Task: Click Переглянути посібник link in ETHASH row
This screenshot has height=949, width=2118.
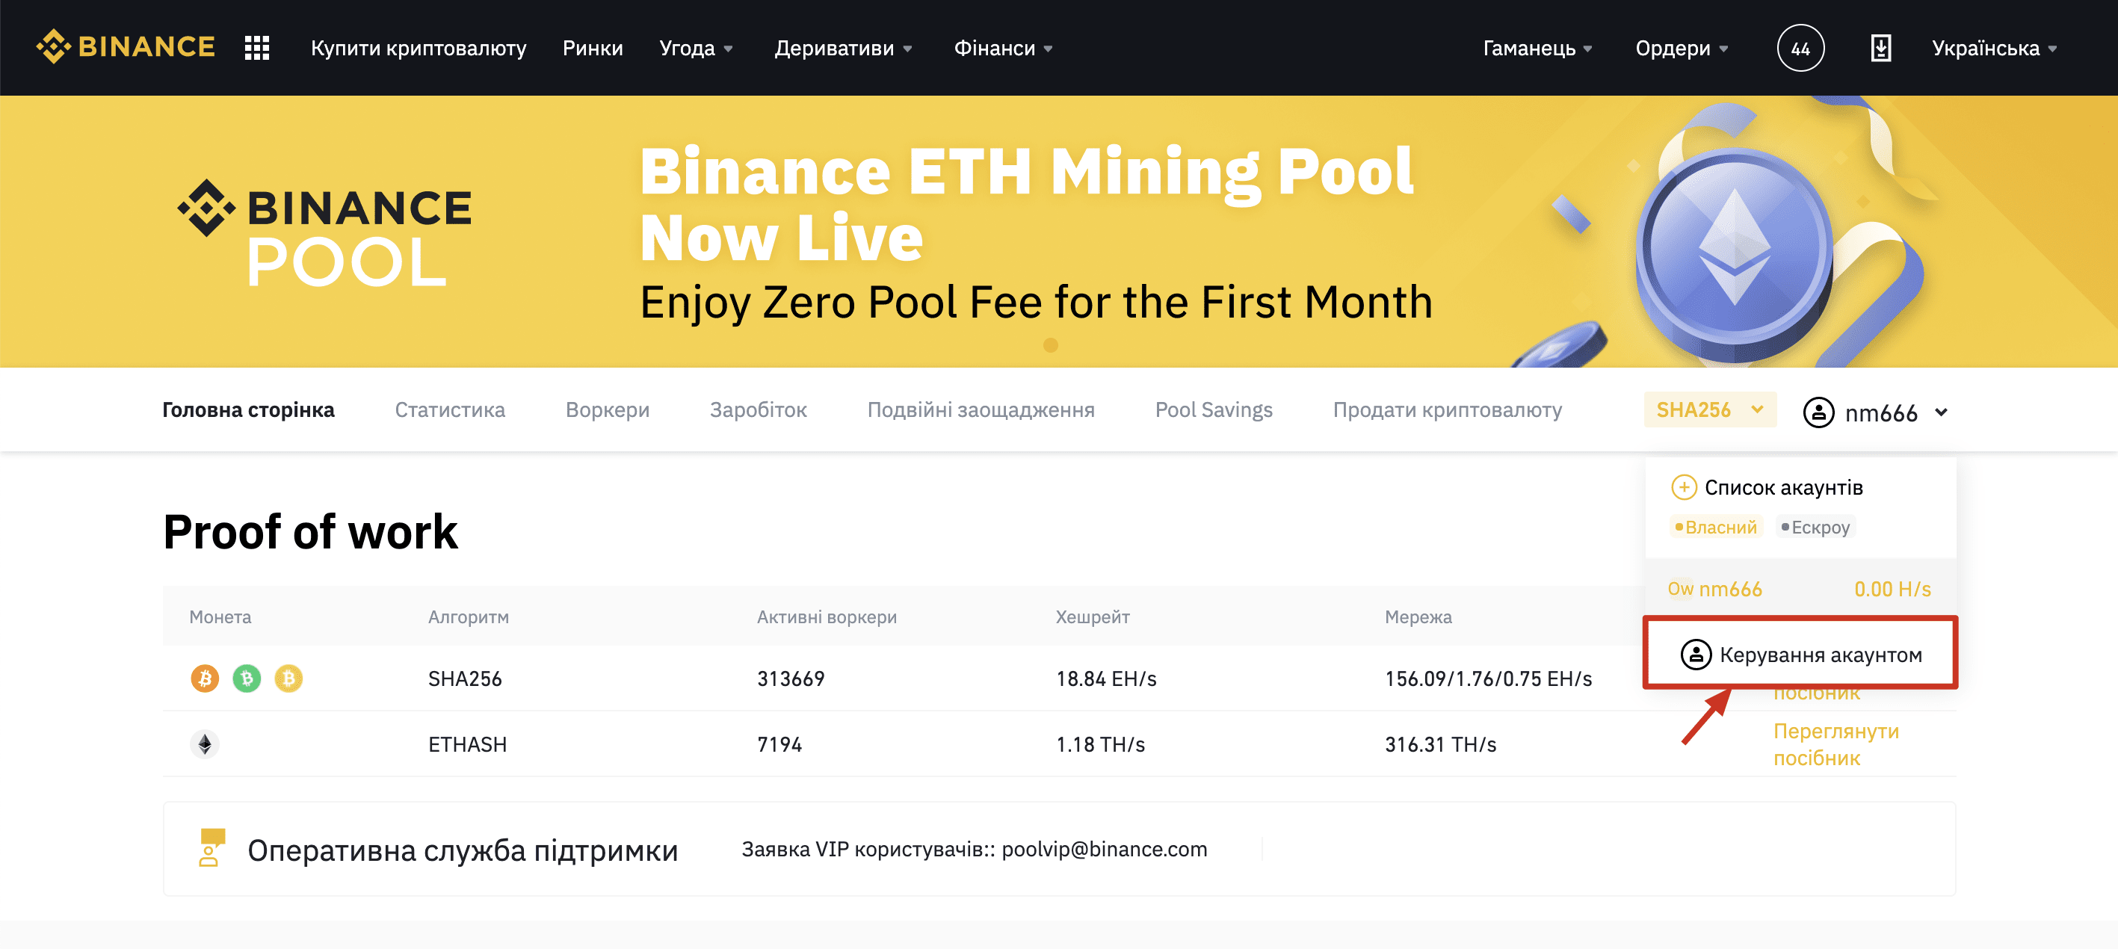Action: tap(1836, 744)
